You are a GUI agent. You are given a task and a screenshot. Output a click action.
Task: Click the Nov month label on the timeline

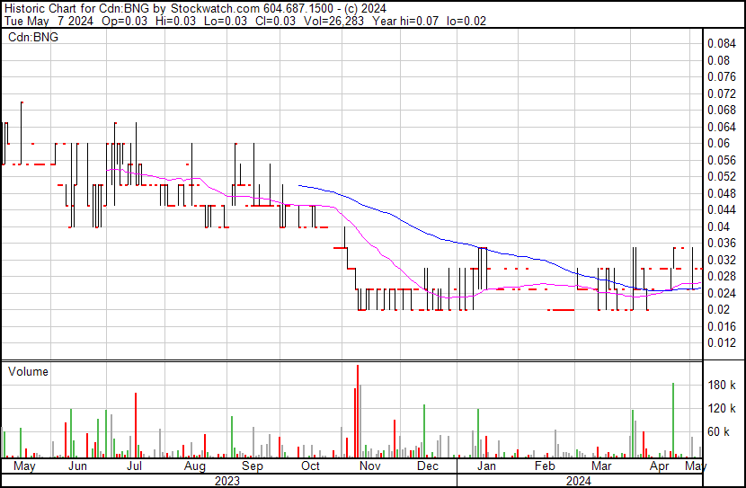pos(370,467)
